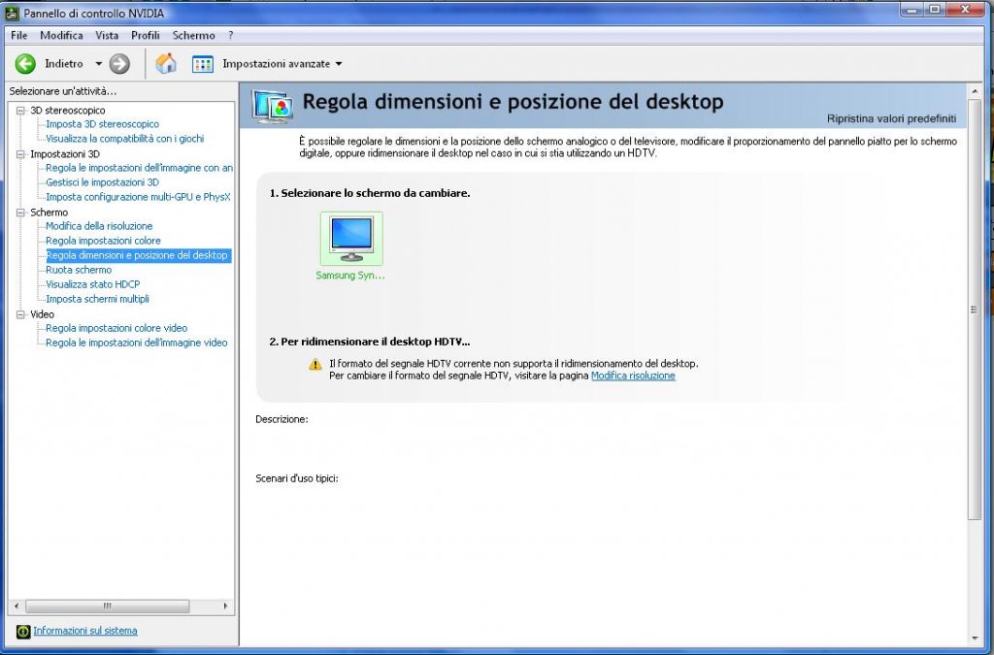Viewport: 994px width, 655px height.
Task: Select Imposta 3D stereoscopico
Action: (x=102, y=124)
